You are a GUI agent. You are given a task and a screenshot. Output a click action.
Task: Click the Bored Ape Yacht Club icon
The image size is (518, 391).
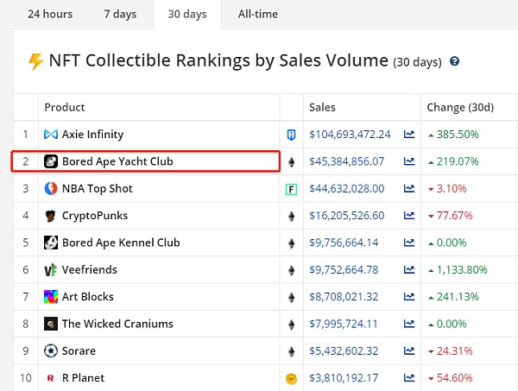coord(51,161)
